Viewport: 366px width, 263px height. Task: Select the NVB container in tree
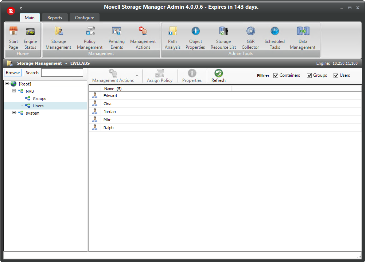pyautogui.click(x=30, y=91)
